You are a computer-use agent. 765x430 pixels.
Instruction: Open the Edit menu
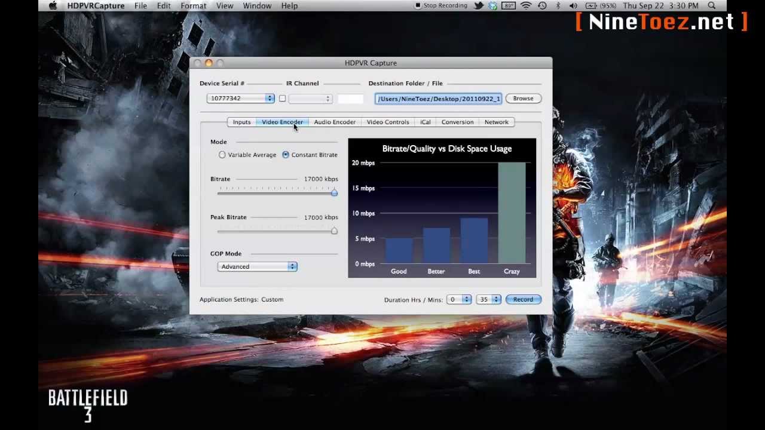(163, 5)
